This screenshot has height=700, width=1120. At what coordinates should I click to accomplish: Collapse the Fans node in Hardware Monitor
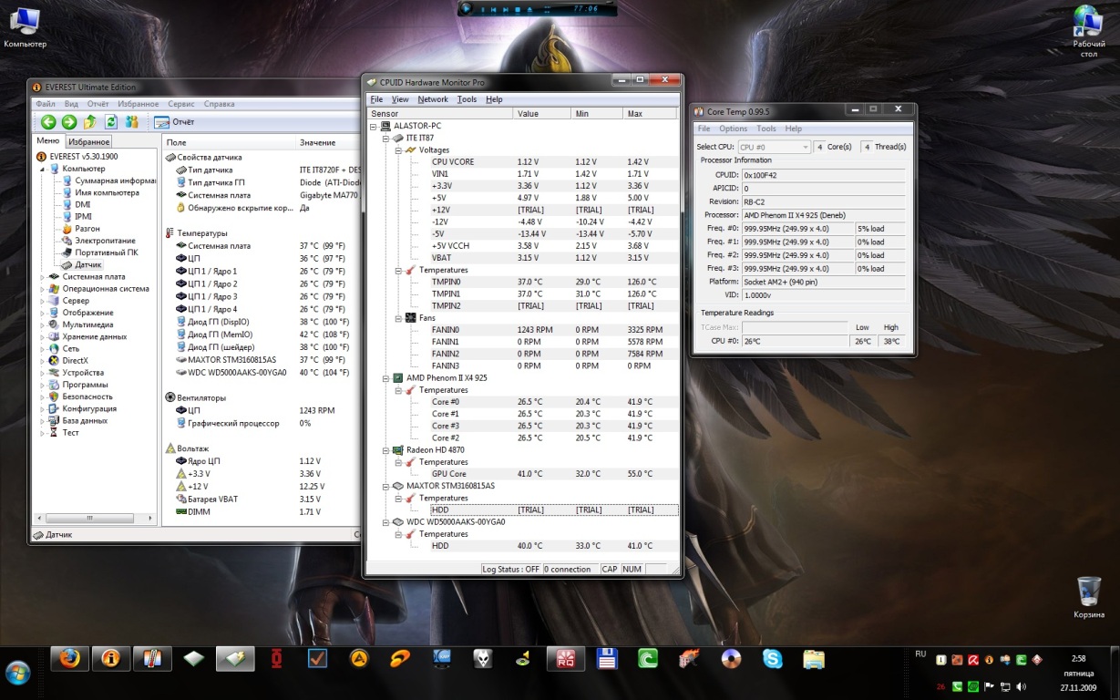(x=398, y=318)
